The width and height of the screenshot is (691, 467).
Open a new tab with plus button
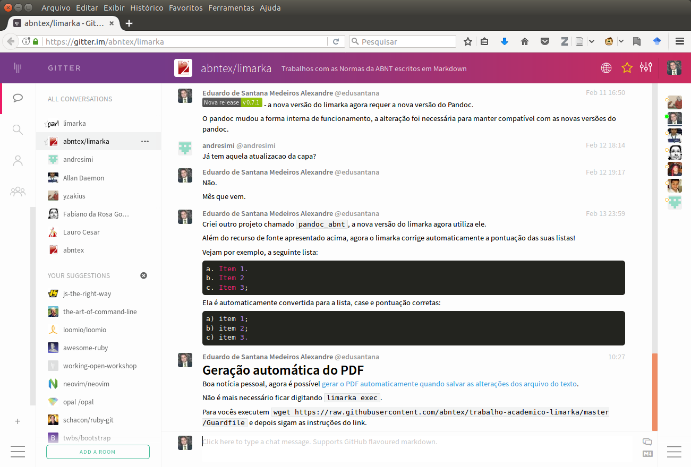tap(129, 23)
